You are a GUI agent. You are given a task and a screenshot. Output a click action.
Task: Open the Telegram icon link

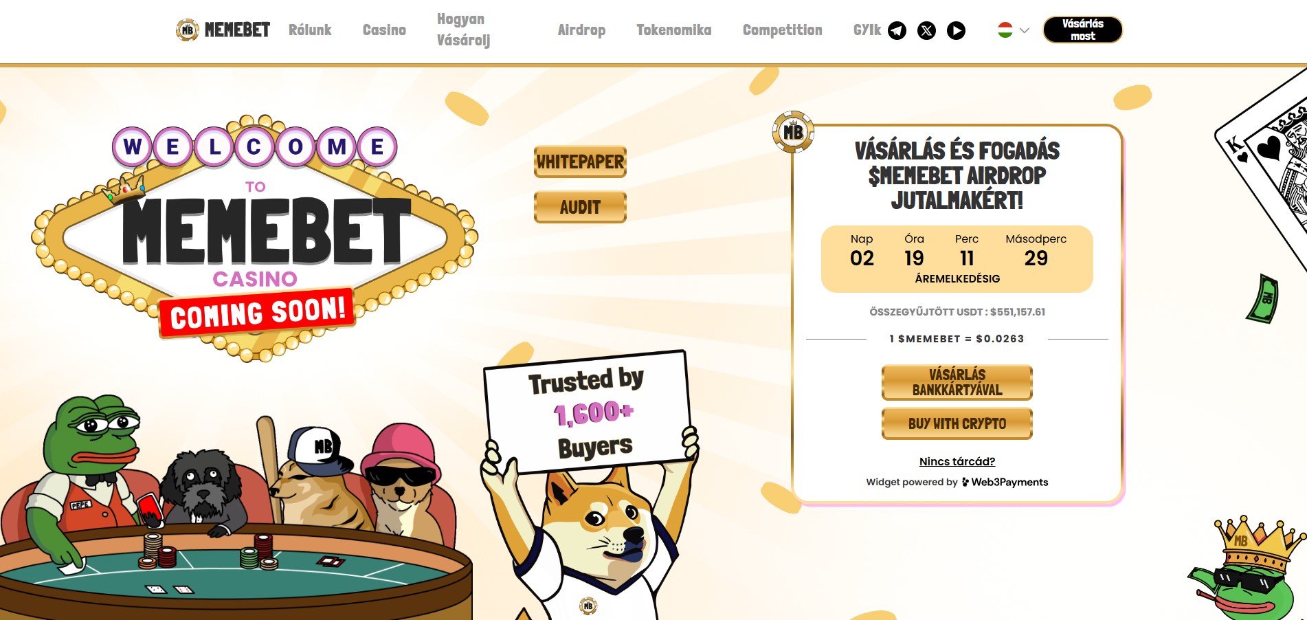click(x=897, y=30)
